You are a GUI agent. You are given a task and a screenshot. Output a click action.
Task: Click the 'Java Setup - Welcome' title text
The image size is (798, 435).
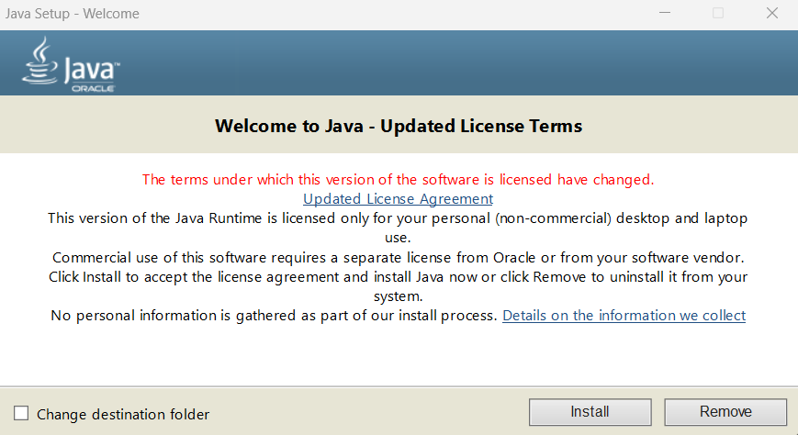73,14
